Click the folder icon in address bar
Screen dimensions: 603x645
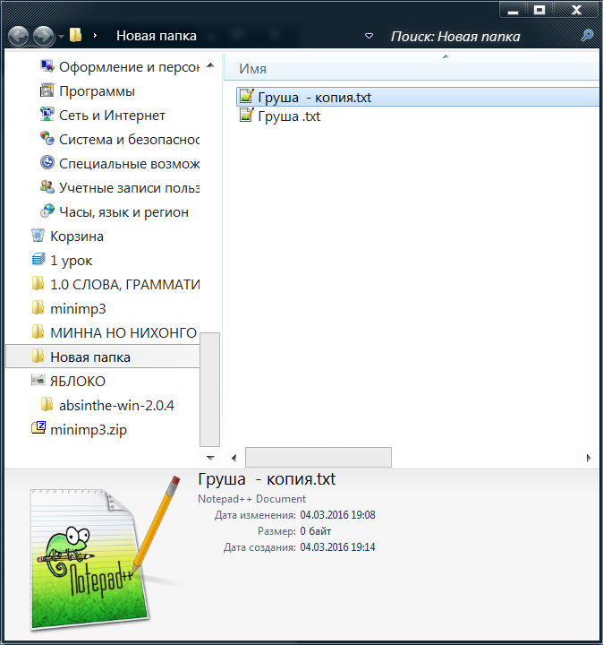click(75, 35)
